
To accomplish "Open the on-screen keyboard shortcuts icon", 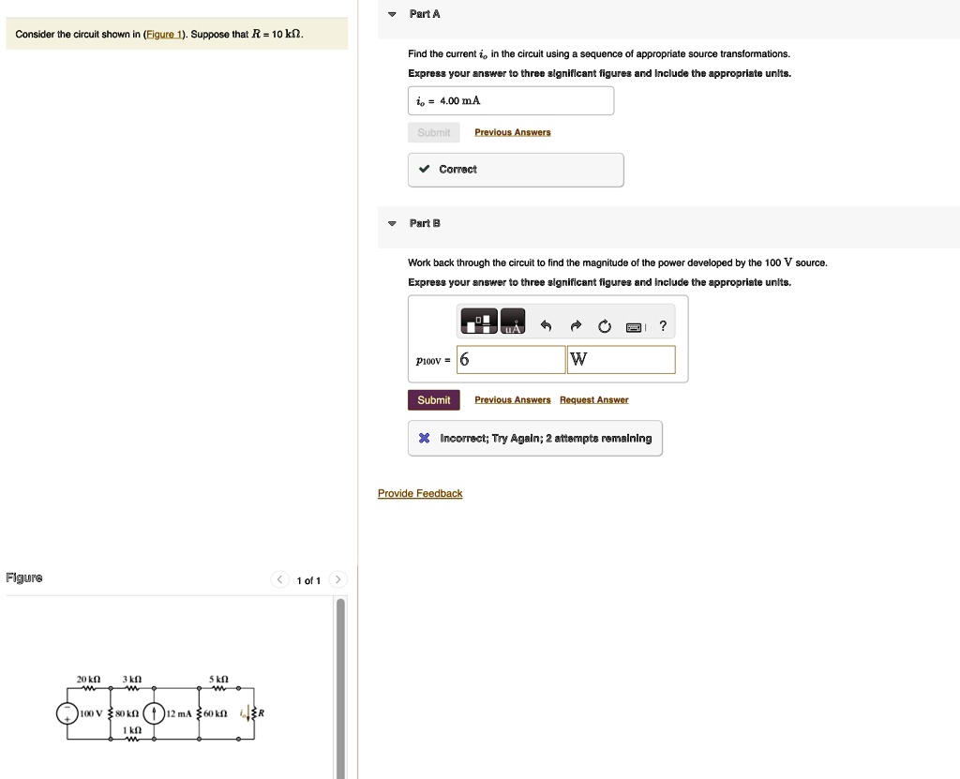I will (634, 326).
